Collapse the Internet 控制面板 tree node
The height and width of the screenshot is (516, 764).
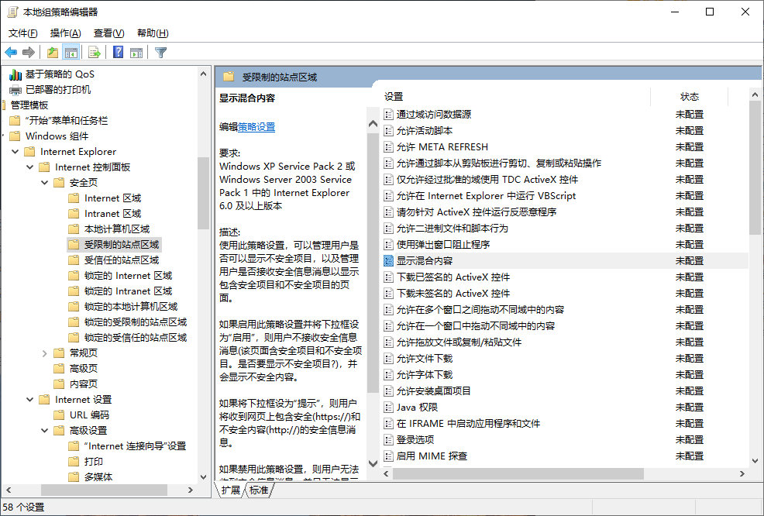coord(29,167)
